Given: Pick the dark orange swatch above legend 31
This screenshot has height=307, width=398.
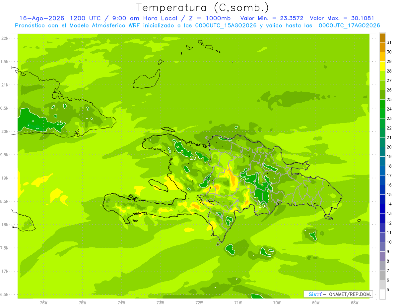Looking at the screenshot, I should 382,38.
